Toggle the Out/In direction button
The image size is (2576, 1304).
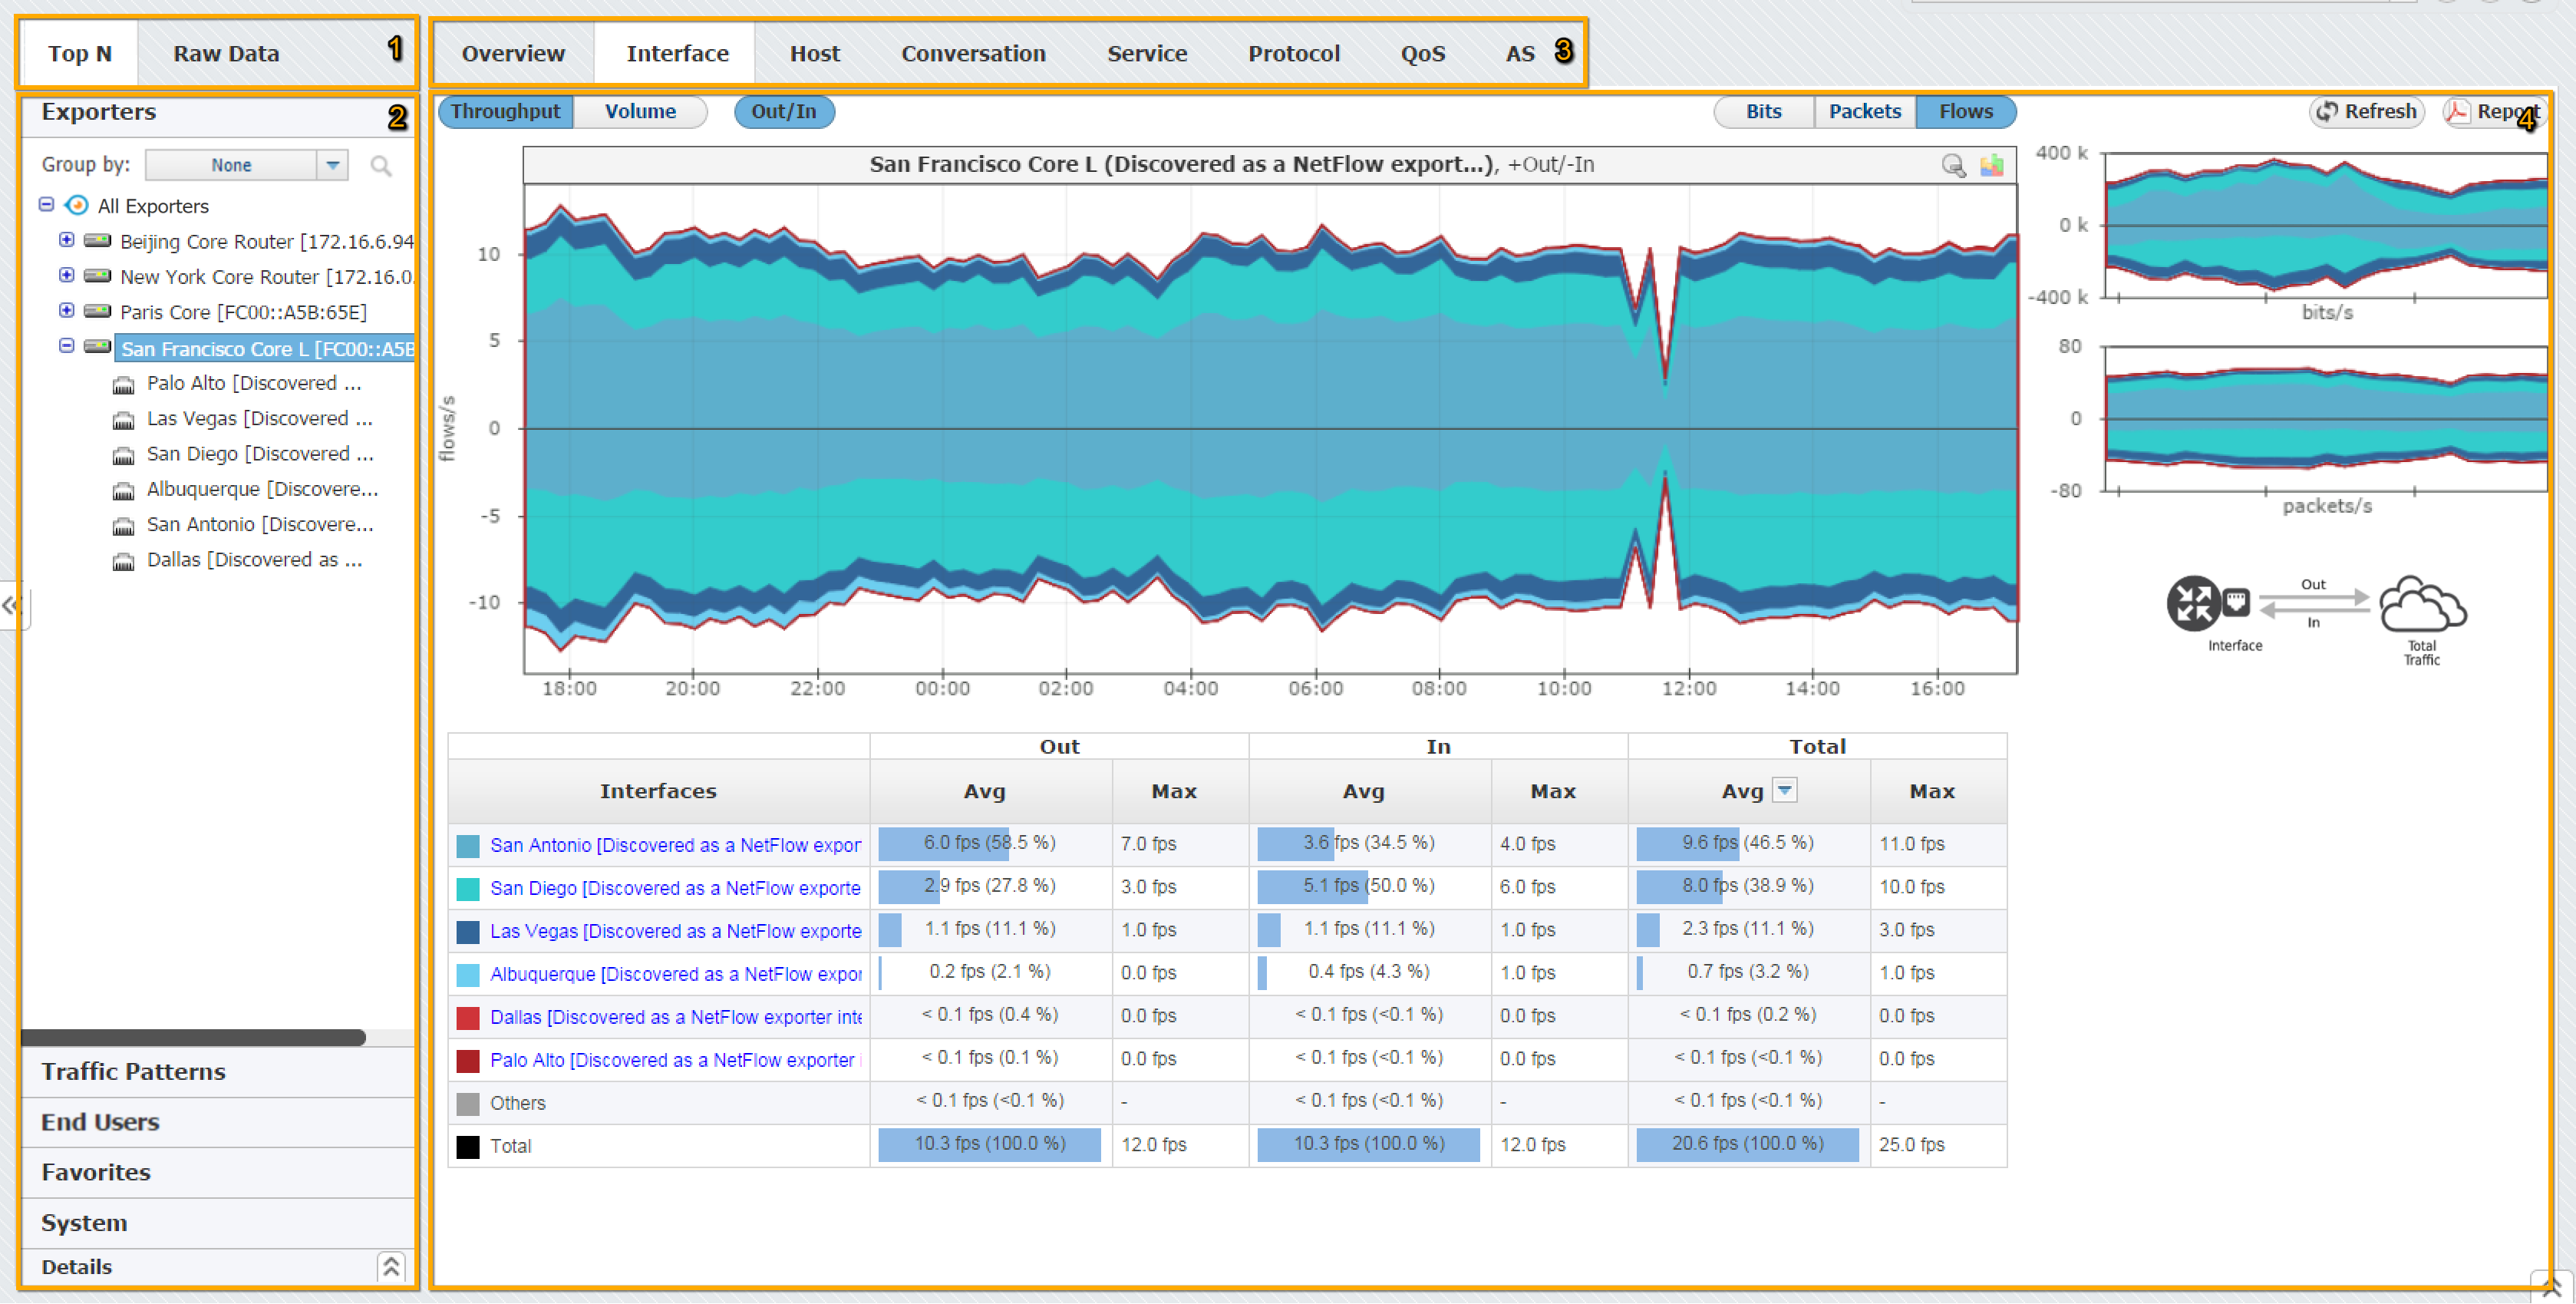click(783, 111)
